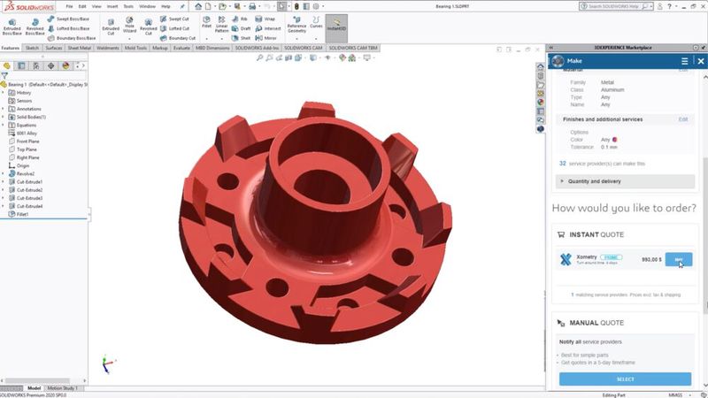Click the Extruded Cut tool
Screen dimensions: 708x398
[x=111, y=25]
